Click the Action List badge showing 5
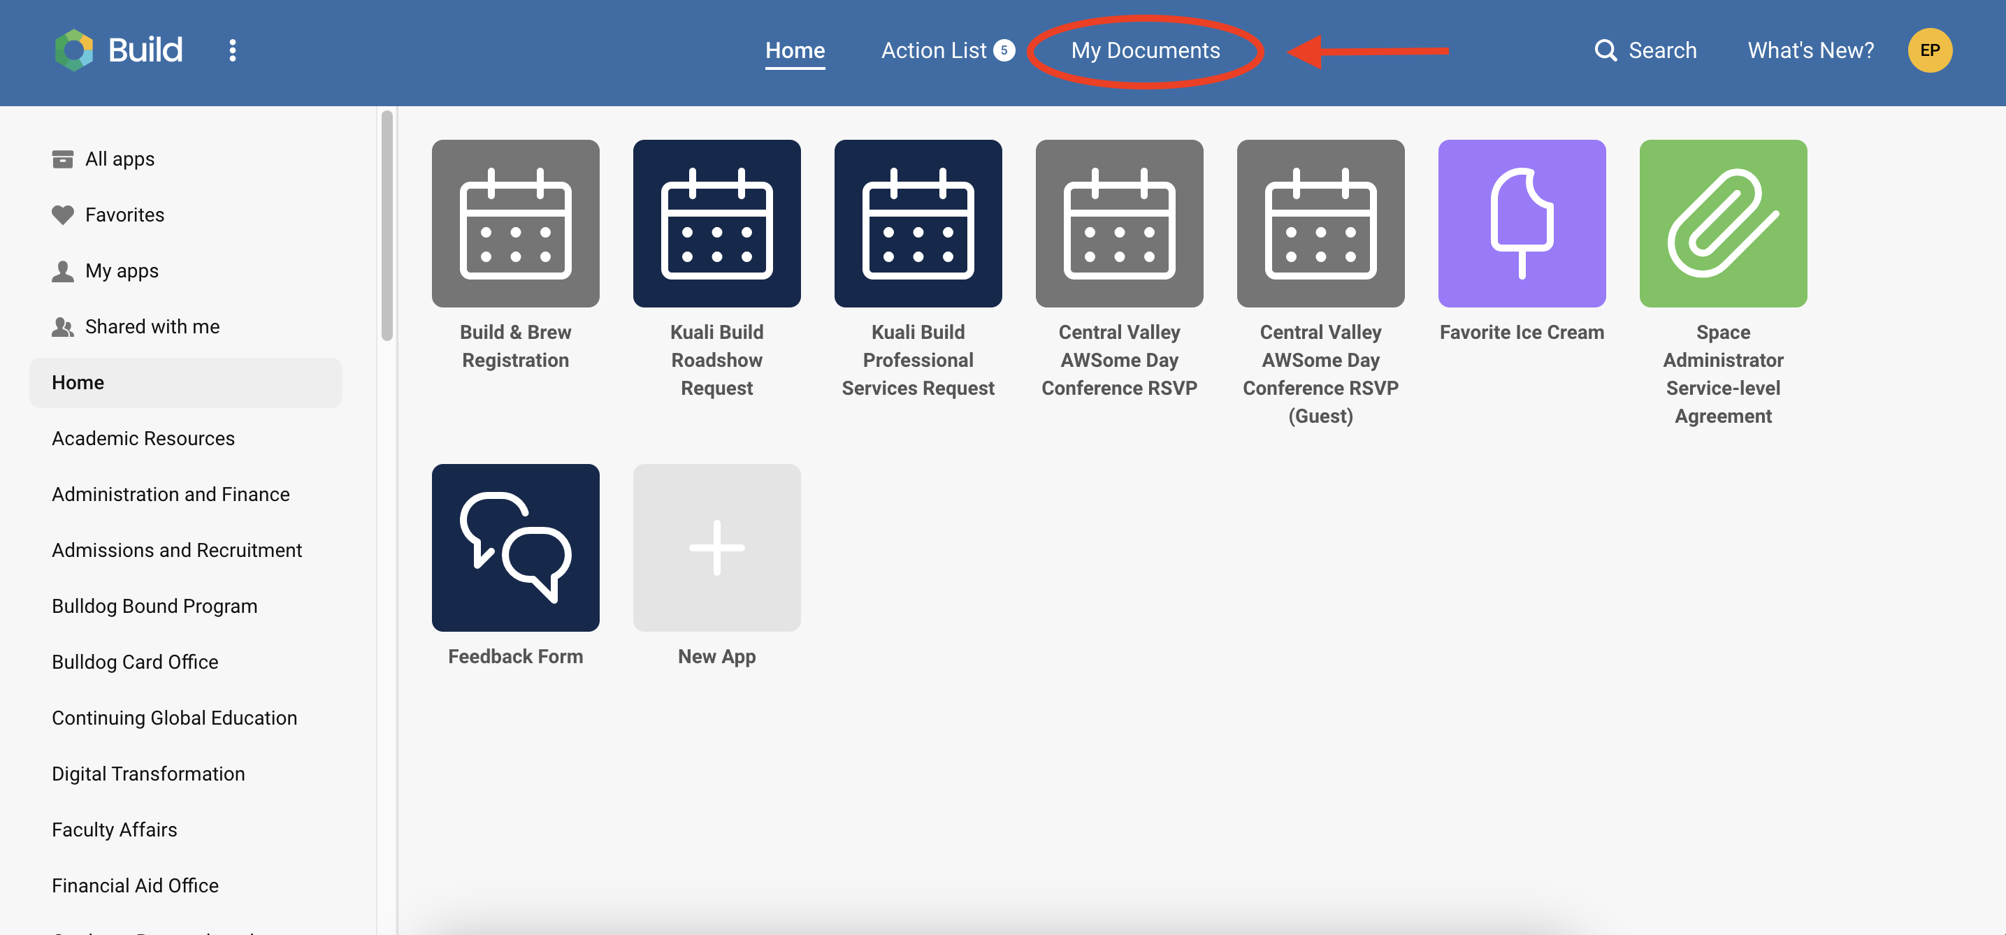The width and height of the screenshot is (2006, 935). tap(1004, 50)
